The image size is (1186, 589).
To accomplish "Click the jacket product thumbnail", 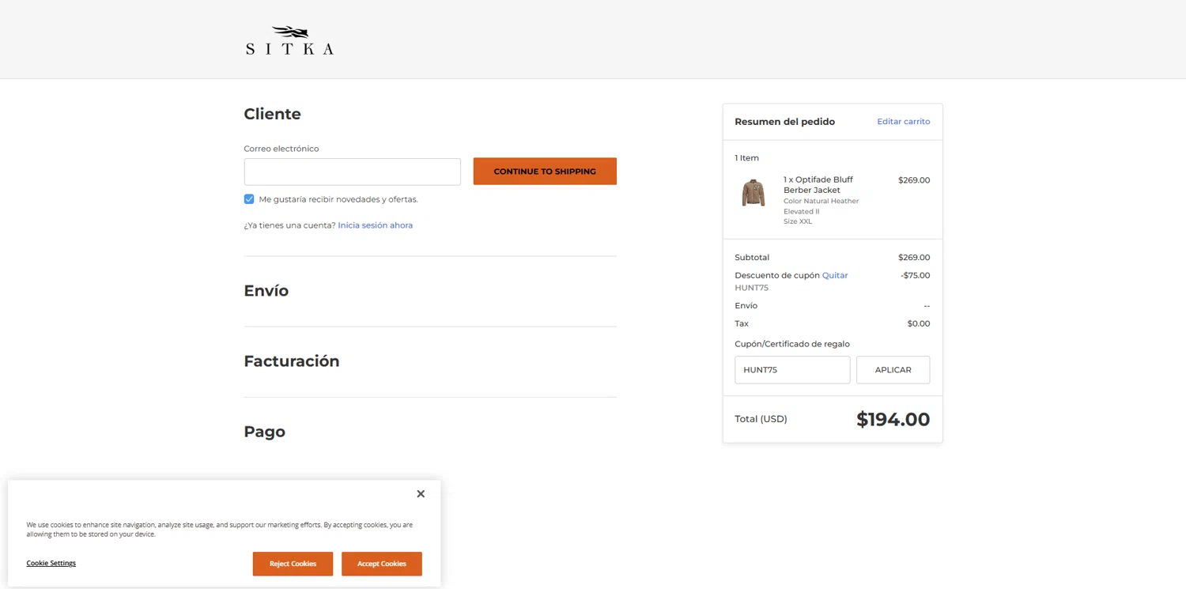I will (754, 193).
